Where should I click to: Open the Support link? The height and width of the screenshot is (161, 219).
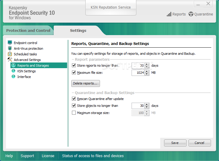click(x=27, y=156)
